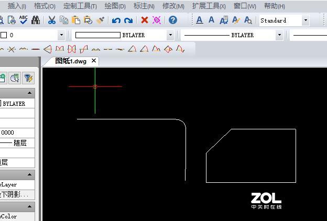Image resolution: width=327 pixels, height=221 pixels.
Task: Click the filter funnel with lightning icon
Action: pos(28,78)
